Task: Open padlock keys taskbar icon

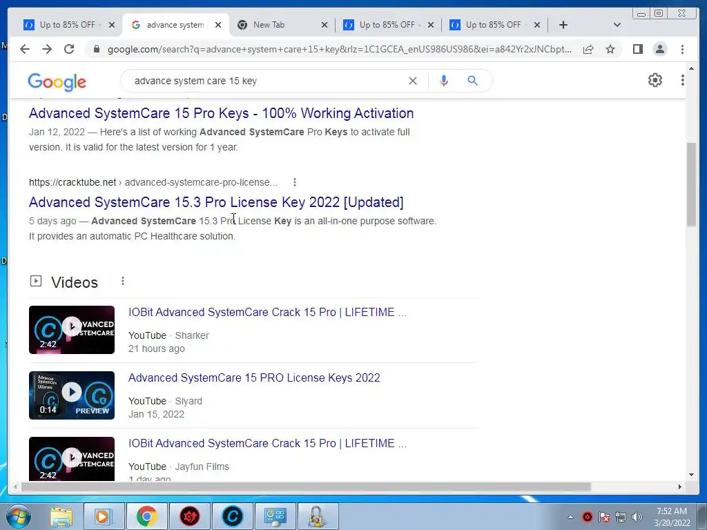Action: (318, 516)
